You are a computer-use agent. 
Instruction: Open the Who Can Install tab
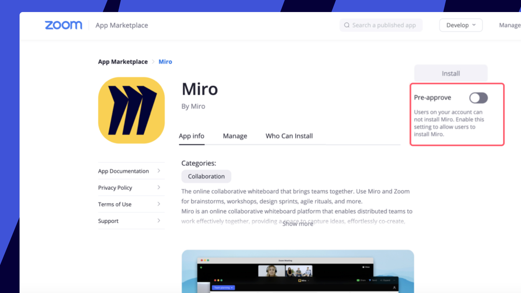(289, 136)
